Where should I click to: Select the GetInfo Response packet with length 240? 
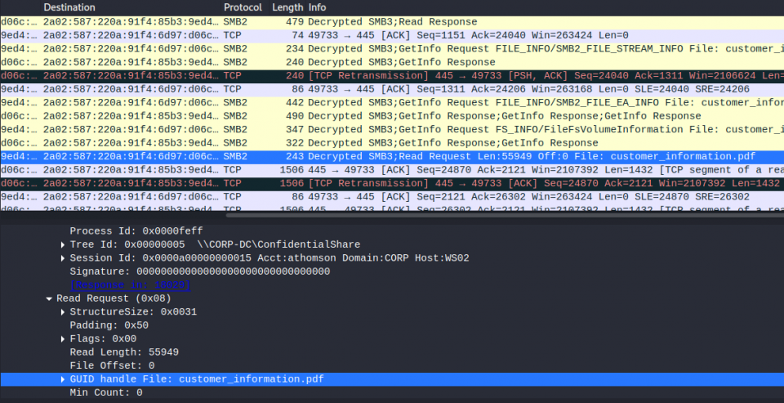[x=392, y=63]
